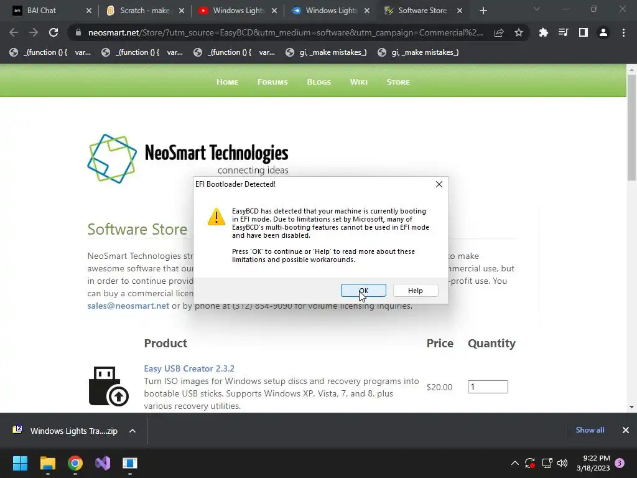Image resolution: width=637 pixels, height=478 pixels.
Task: Close the Software Store tab
Action: click(460, 11)
